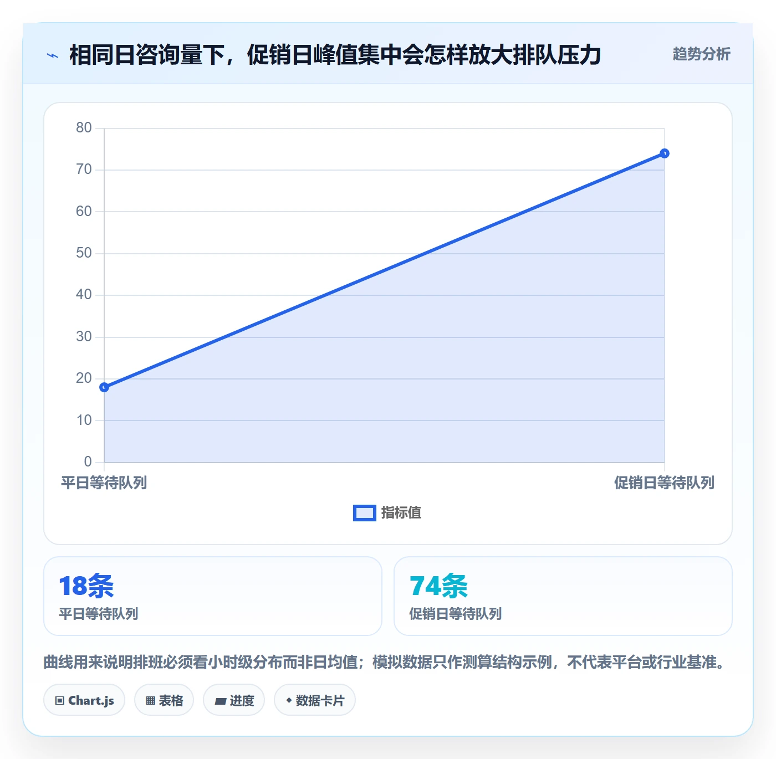Screen dimensions: 776x759
Task: Click the 促销日等待队列 x-axis label
Action: (664, 483)
